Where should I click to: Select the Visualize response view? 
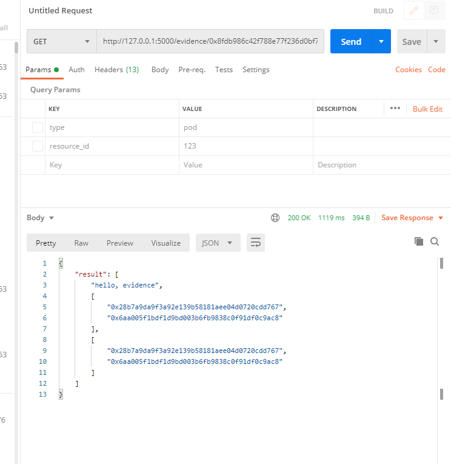(x=166, y=243)
